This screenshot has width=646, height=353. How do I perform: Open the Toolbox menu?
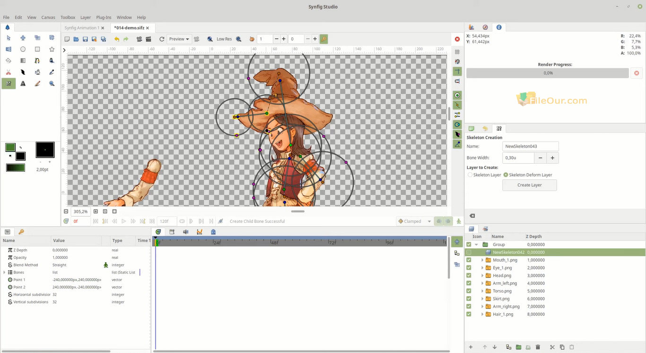(x=68, y=18)
